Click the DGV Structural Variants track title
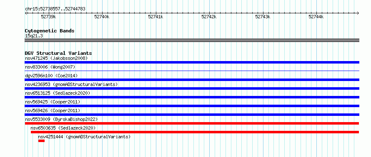The width and height of the screenshot is (371, 157). click(x=58, y=53)
